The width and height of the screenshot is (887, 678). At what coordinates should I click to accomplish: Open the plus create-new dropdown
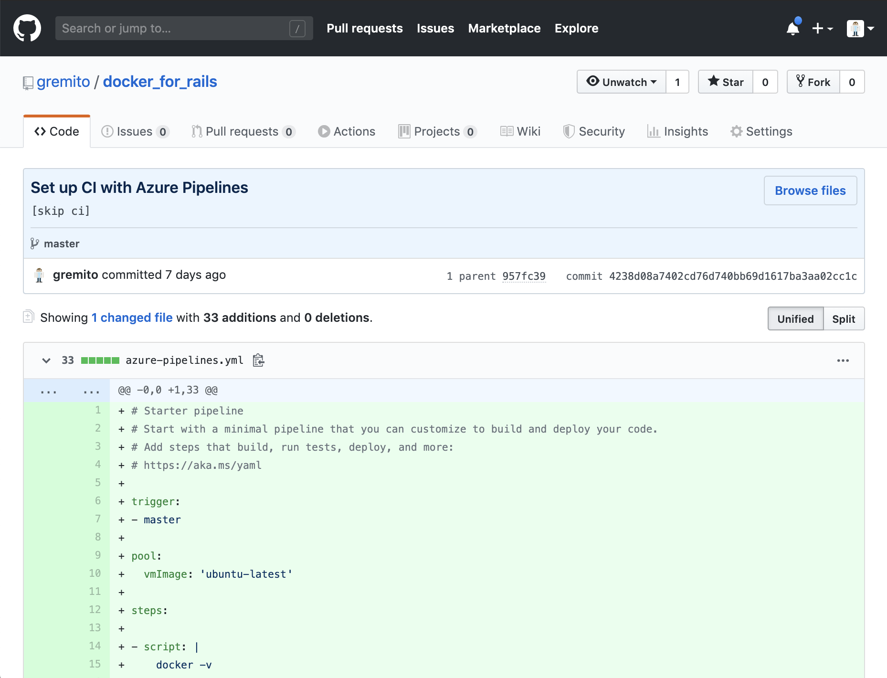tap(822, 29)
